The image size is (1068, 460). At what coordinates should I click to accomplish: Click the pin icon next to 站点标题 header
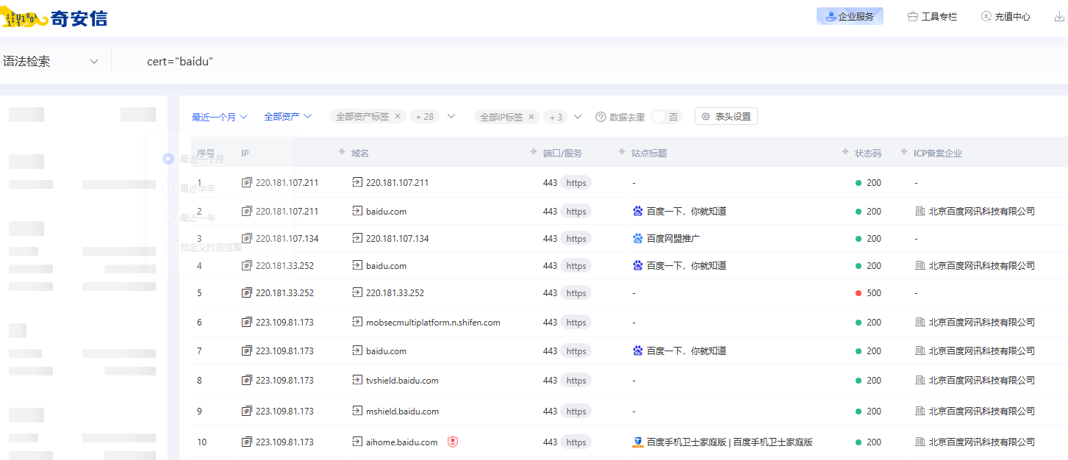tap(622, 152)
